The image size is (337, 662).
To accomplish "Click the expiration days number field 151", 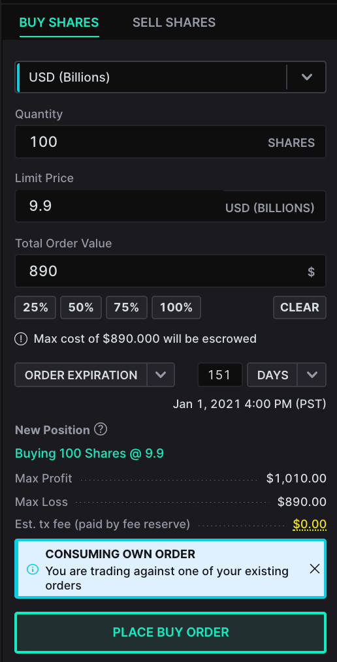I will (219, 375).
